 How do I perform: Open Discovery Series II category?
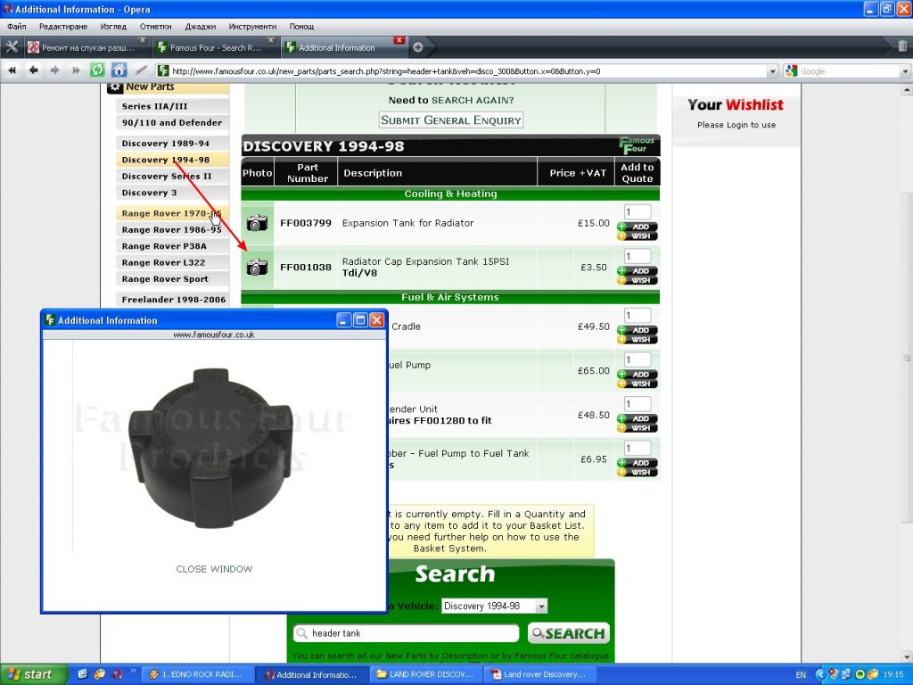click(172, 176)
